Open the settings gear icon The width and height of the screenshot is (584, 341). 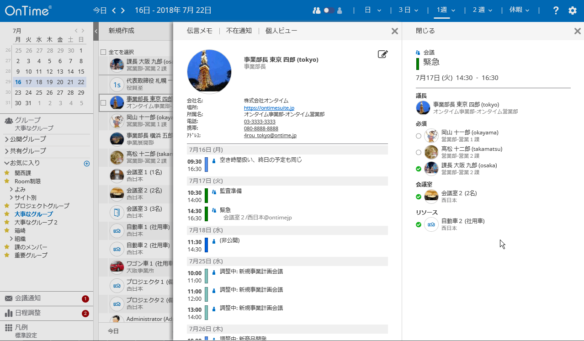point(572,10)
